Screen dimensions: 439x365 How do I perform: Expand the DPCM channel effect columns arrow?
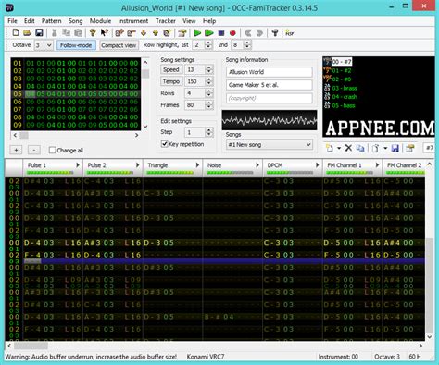[318, 165]
